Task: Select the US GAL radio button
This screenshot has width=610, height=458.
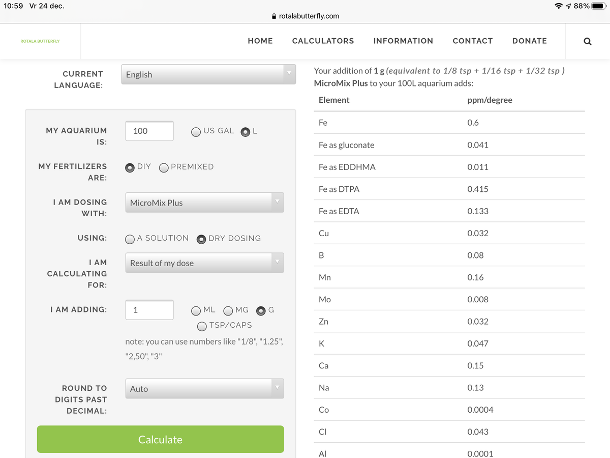Action: click(196, 131)
